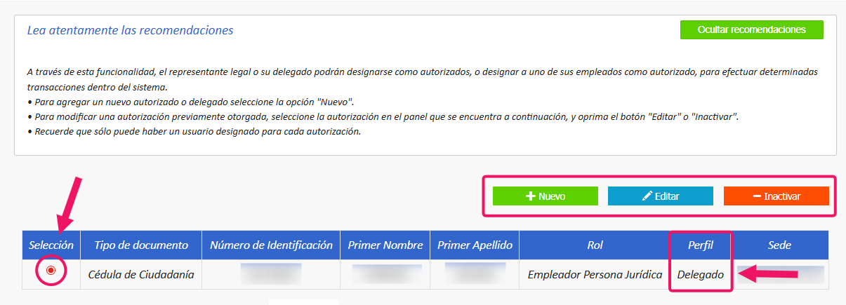This screenshot has width=846, height=305.
Task: Click the Empleador Persona Jurídica cell
Action: click(595, 274)
